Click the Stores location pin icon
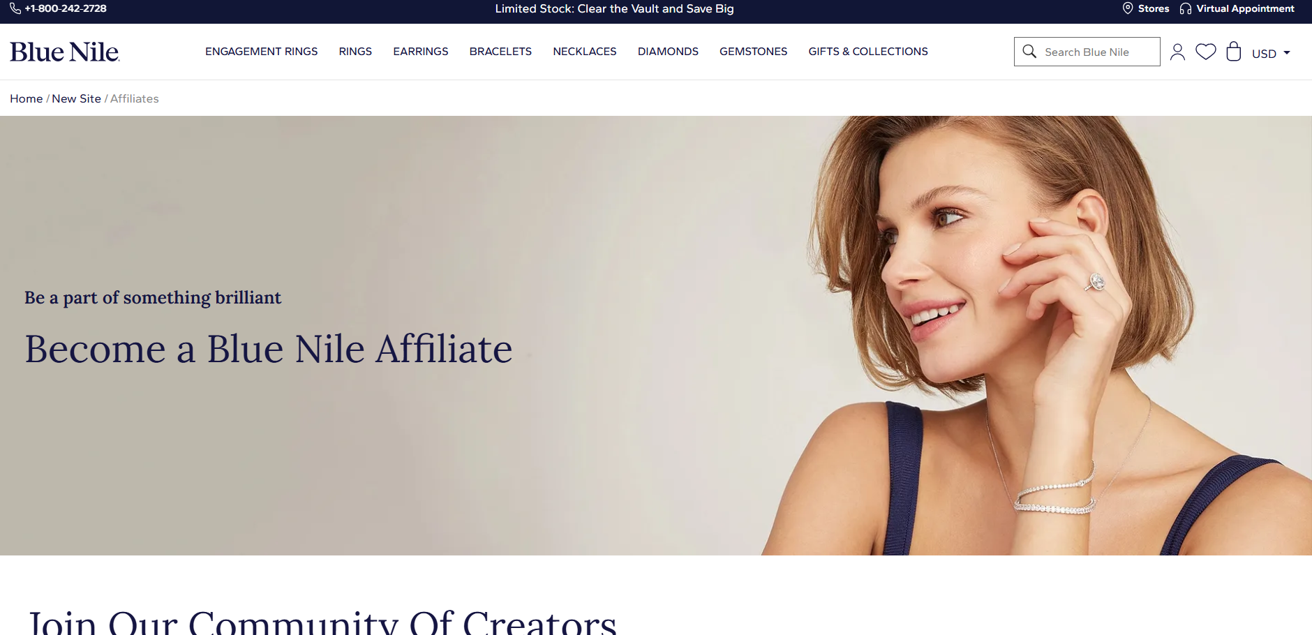Viewport: 1312px width, 635px height. [x=1128, y=8]
